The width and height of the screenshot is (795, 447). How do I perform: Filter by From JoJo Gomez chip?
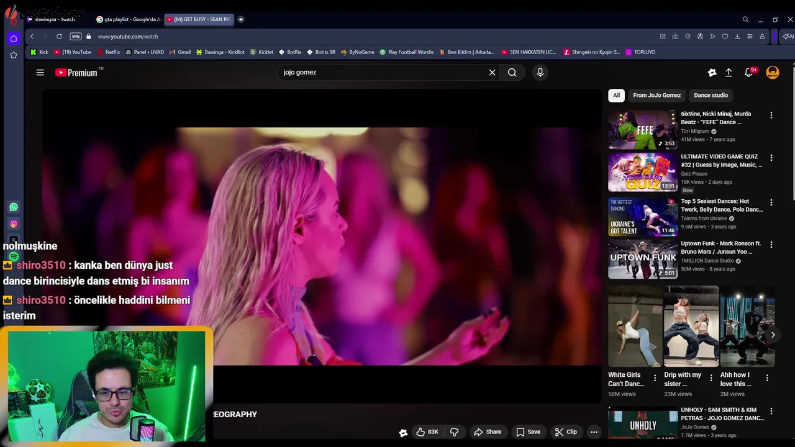[656, 95]
